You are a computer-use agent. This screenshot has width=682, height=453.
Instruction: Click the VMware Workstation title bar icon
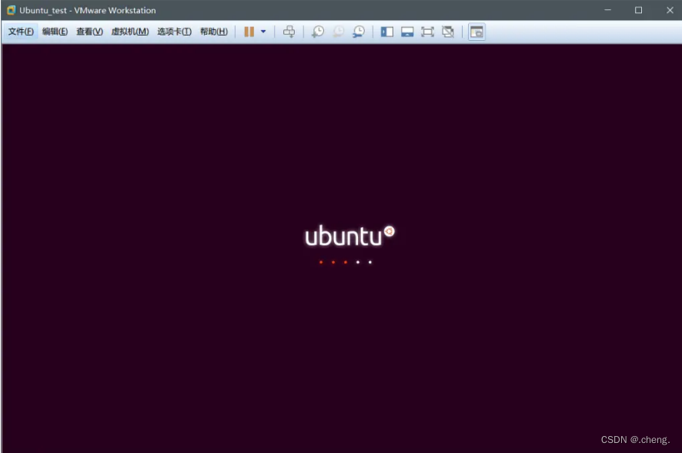(x=11, y=10)
